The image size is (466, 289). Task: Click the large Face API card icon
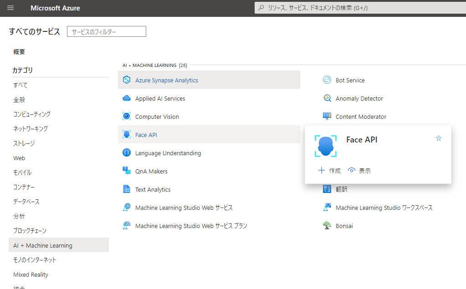(326, 146)
